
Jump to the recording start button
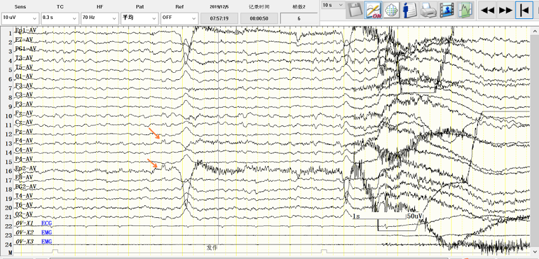(x=524, y=11)
